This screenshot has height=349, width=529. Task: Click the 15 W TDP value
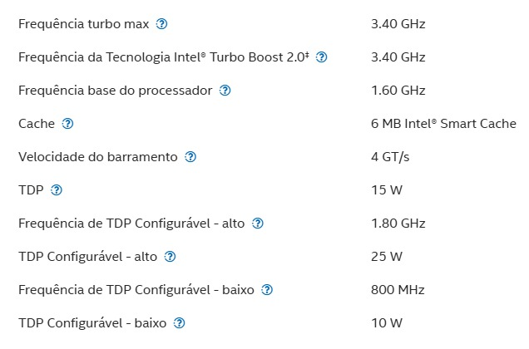[387, 190]
